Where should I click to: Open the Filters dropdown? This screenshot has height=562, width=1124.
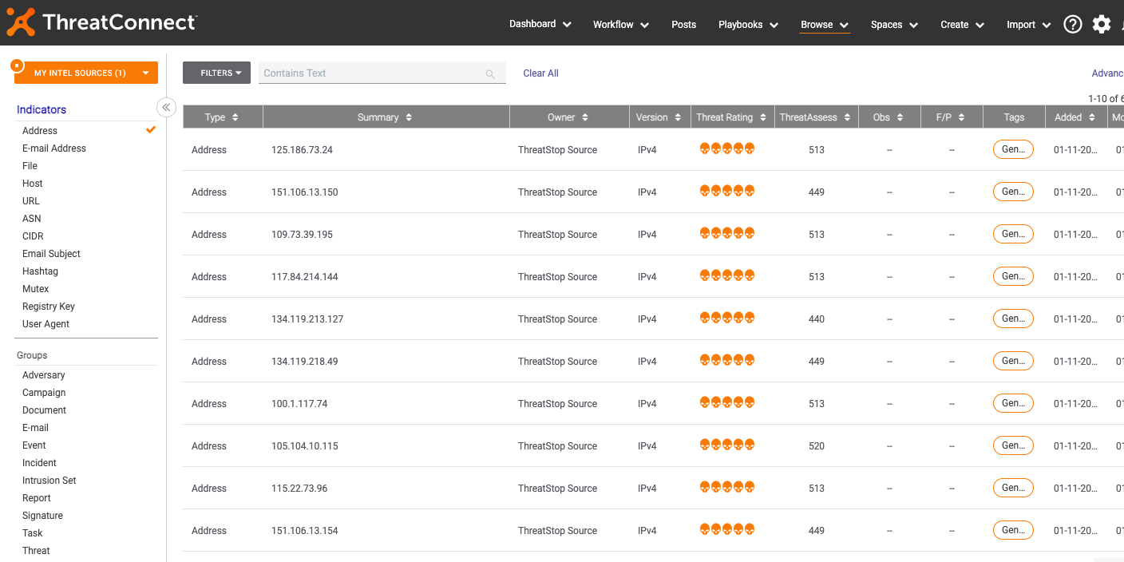216,73
